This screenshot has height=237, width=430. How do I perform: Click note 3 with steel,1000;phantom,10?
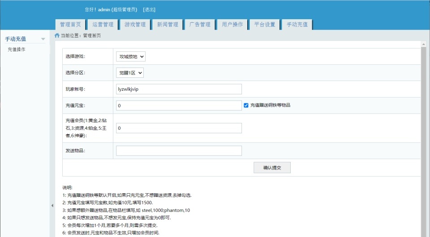point(126,211)
